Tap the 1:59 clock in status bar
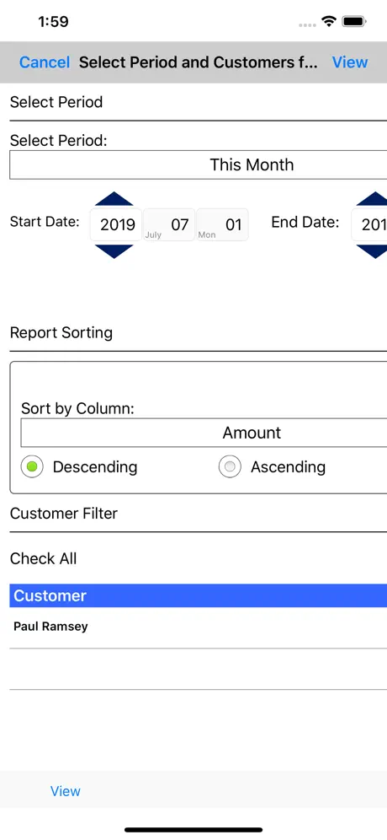Image resolution: width=387 pixels, height=840 pixels. [x=54, y=21]
